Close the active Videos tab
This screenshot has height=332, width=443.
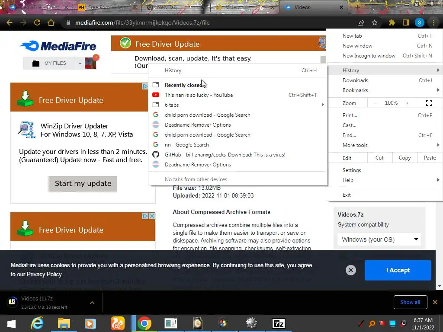[x=341, y=7]
